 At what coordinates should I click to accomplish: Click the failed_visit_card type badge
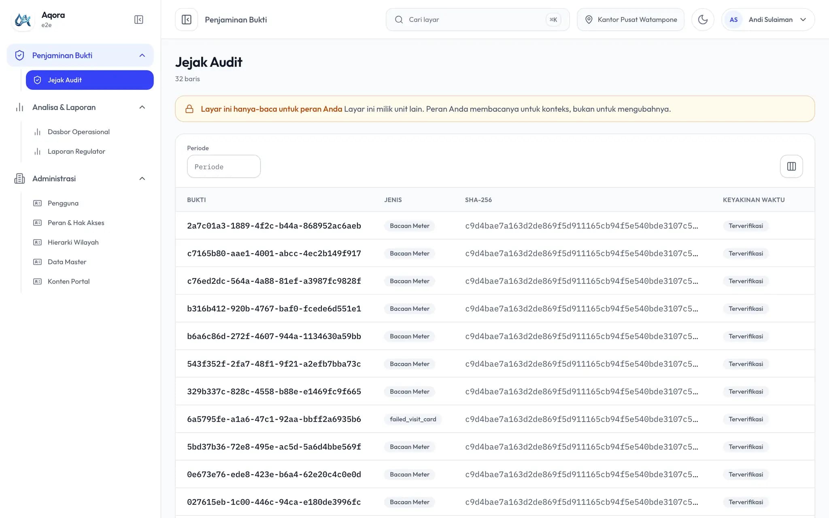point(413,419)
